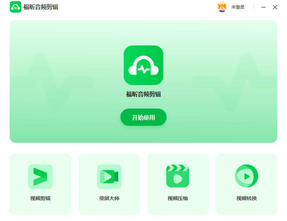Screen dimensions: 287x221
Task: Click the small app logo in title bar
Action: pyautogui.click(x=16, y=7)
